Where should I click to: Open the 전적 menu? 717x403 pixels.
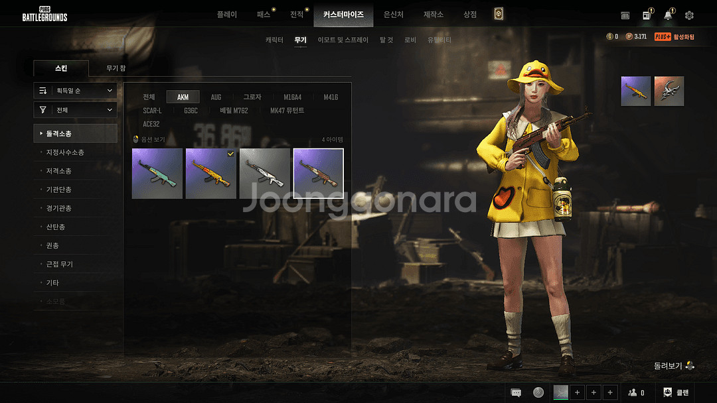coord(297,15)
